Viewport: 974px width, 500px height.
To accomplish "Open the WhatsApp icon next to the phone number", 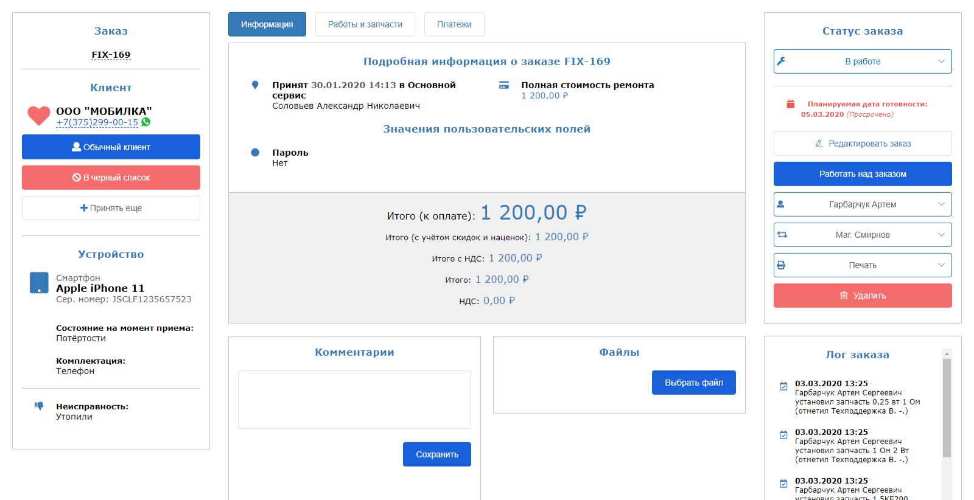I will [x=146, y=122].
